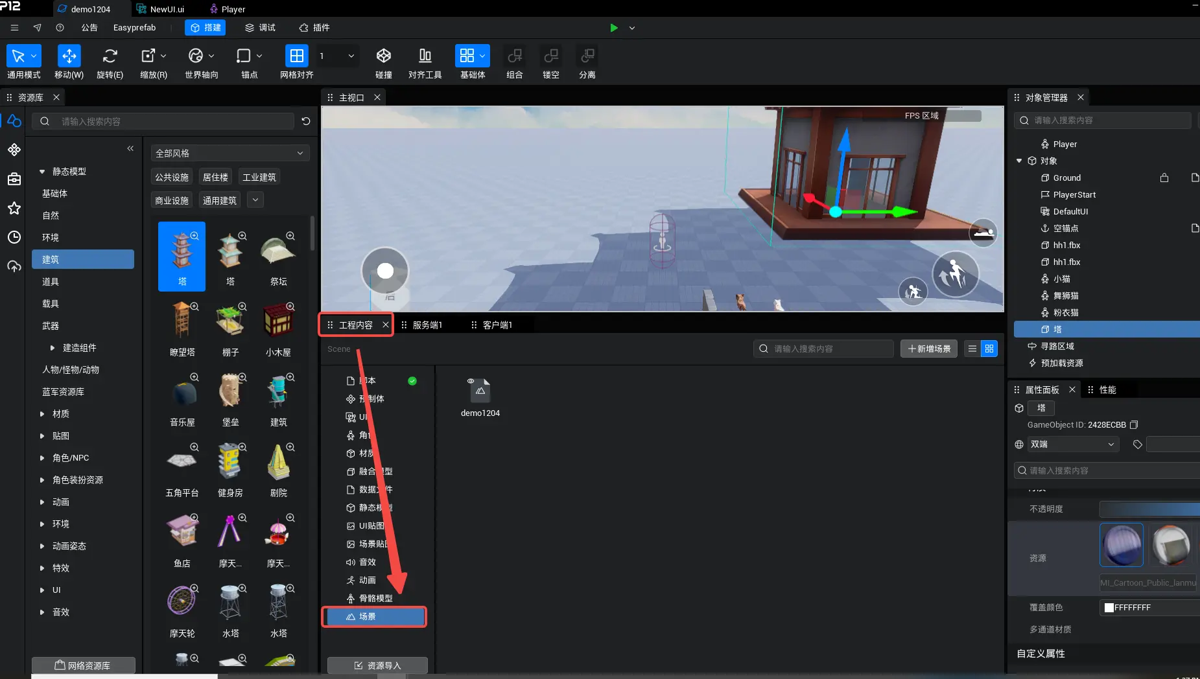
Task: Click the Move (移动) tool icon
Action: [69, 56]
